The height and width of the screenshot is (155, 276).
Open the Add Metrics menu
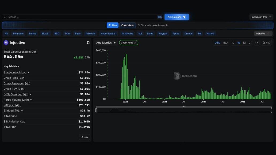pos(106,43)
